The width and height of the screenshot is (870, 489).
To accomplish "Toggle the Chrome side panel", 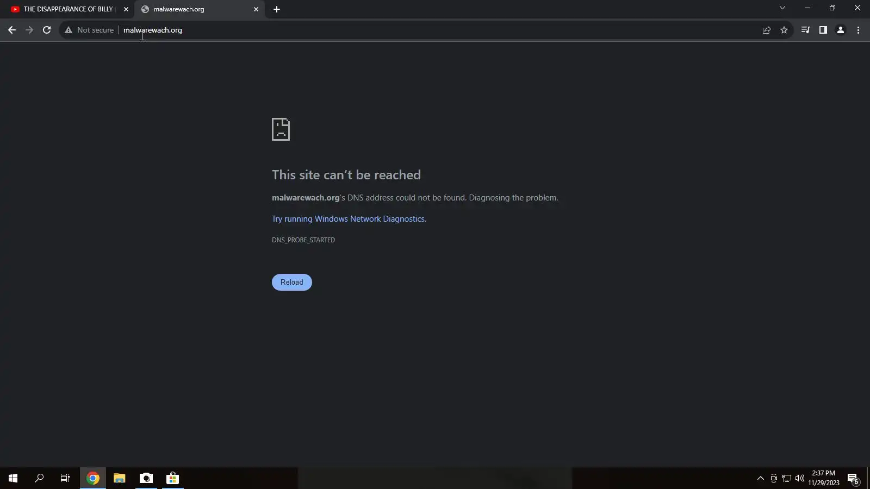I will click(x=823, y=30).
